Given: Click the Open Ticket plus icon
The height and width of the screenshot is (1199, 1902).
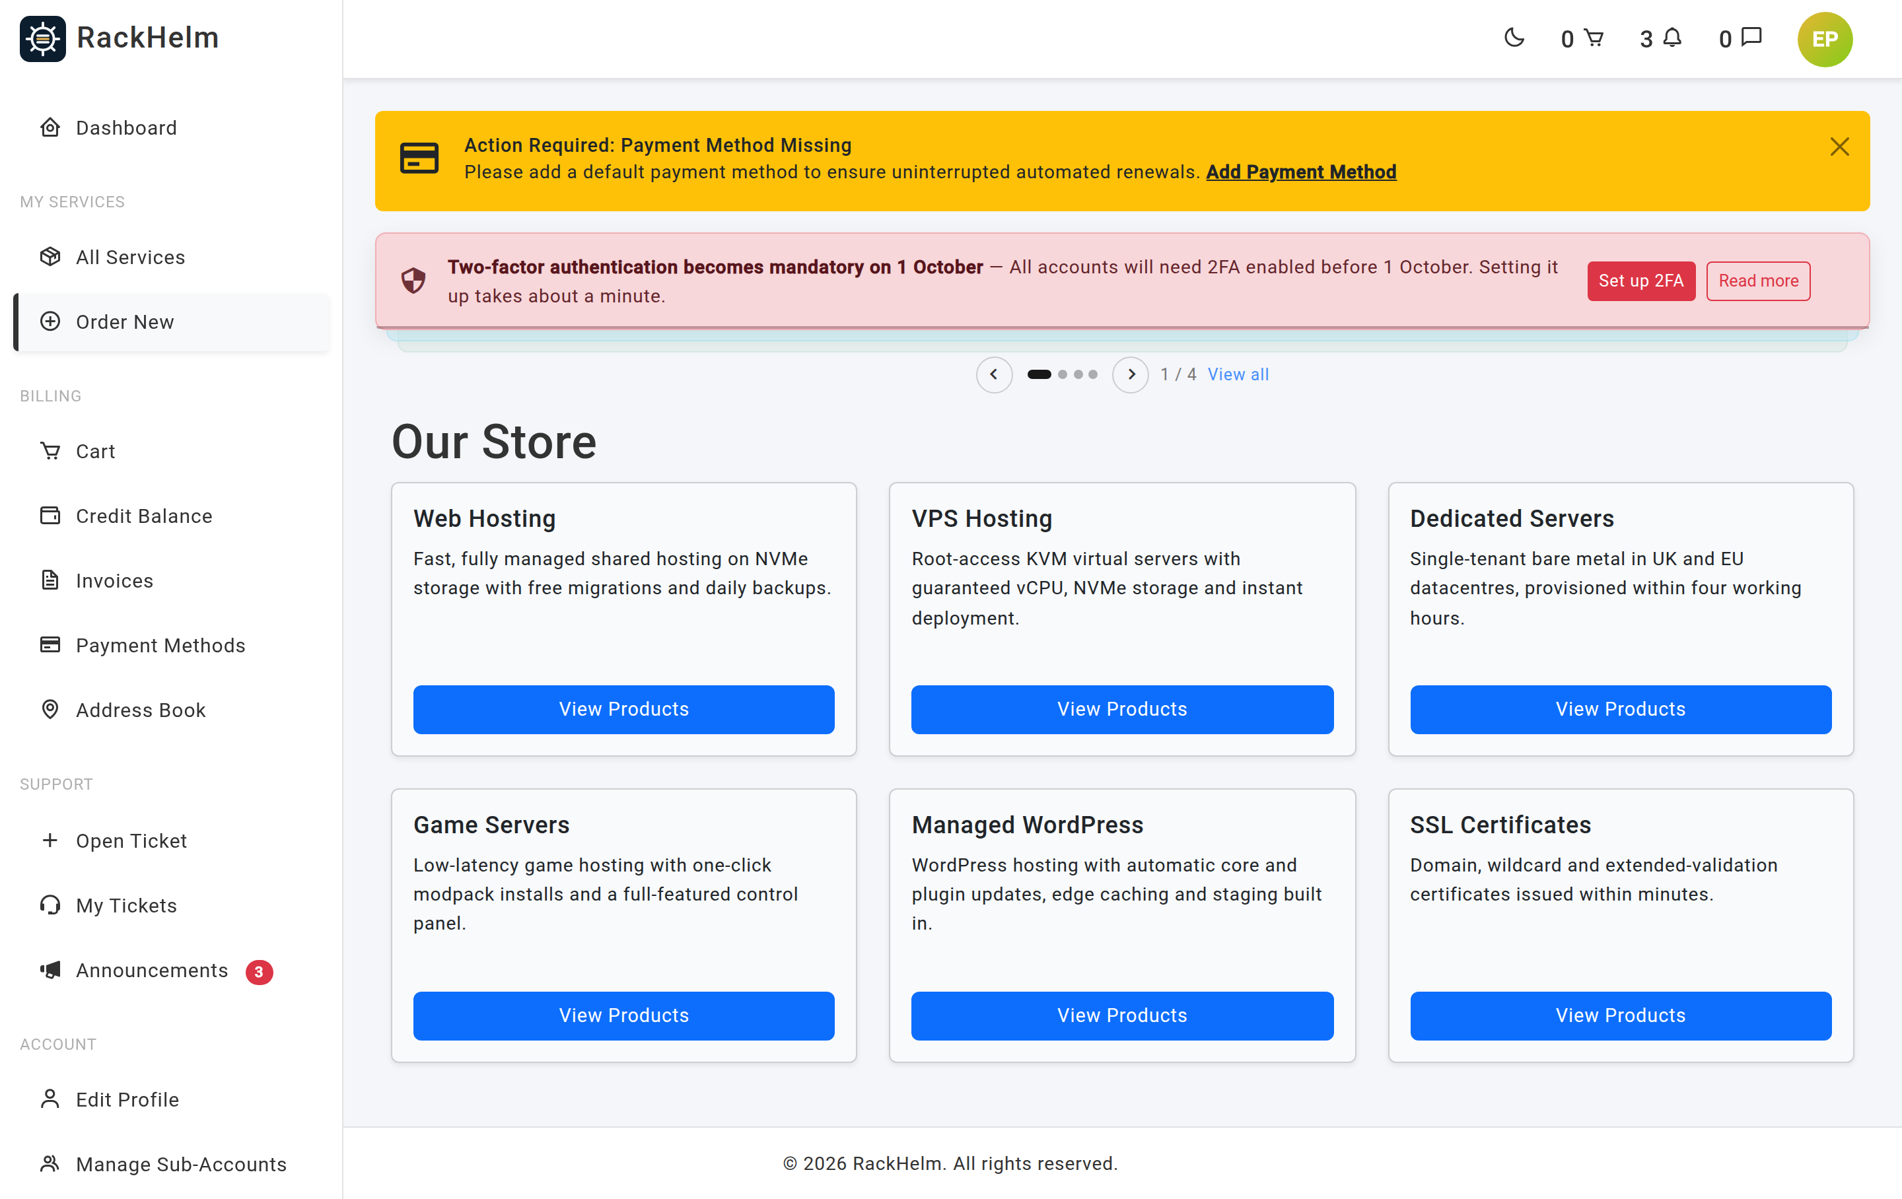Looking at the screenshot, I should click(x=50, y=840).
